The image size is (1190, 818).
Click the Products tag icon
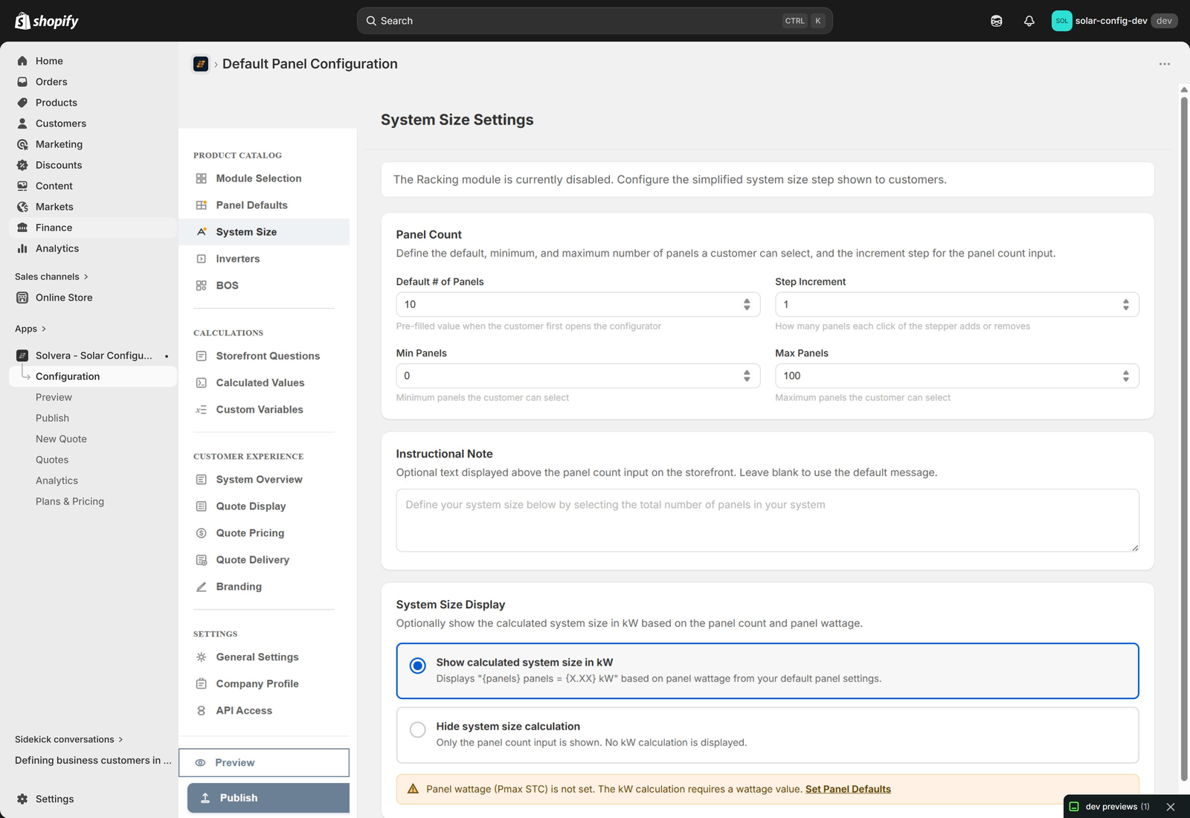22,103
